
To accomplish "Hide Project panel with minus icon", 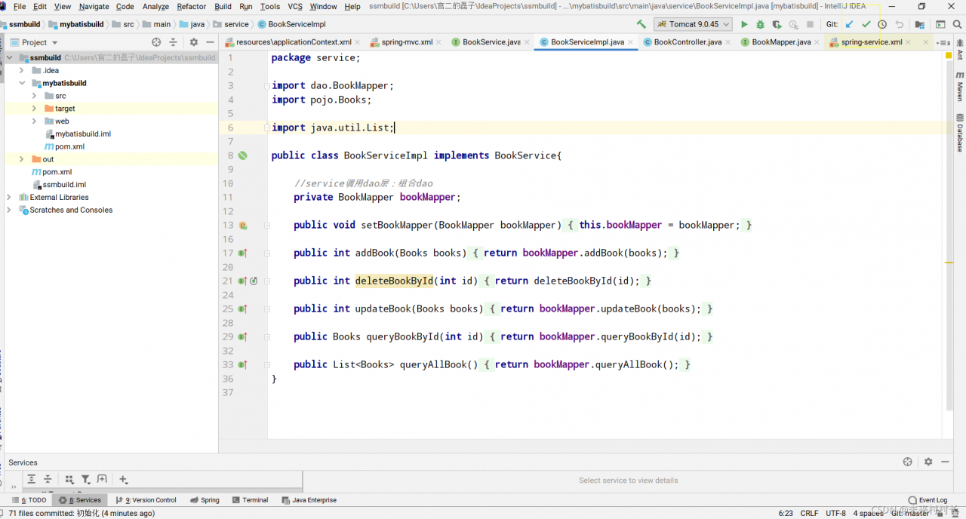I will click(x=208, y=42).
